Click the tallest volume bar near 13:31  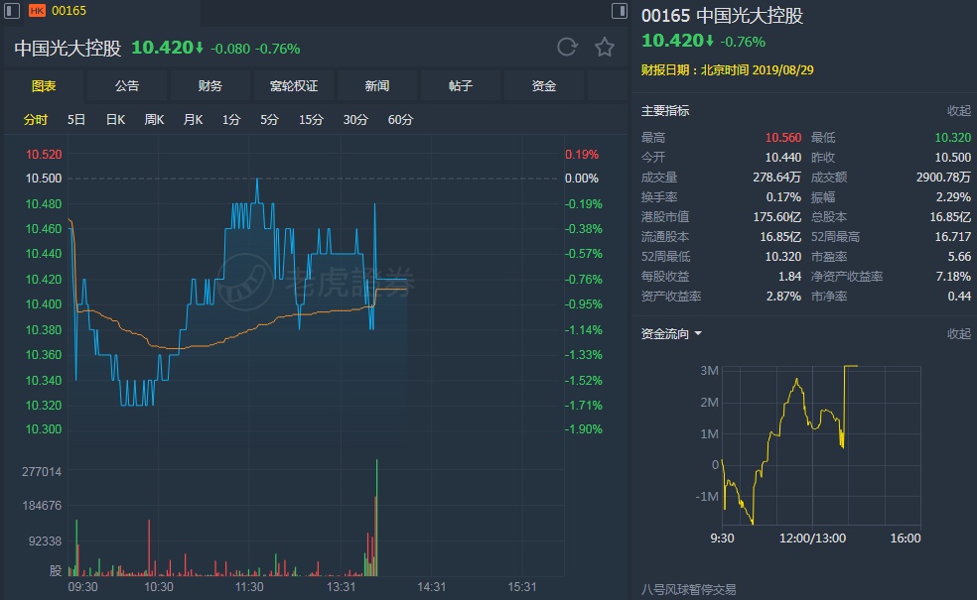pos(376,518)
